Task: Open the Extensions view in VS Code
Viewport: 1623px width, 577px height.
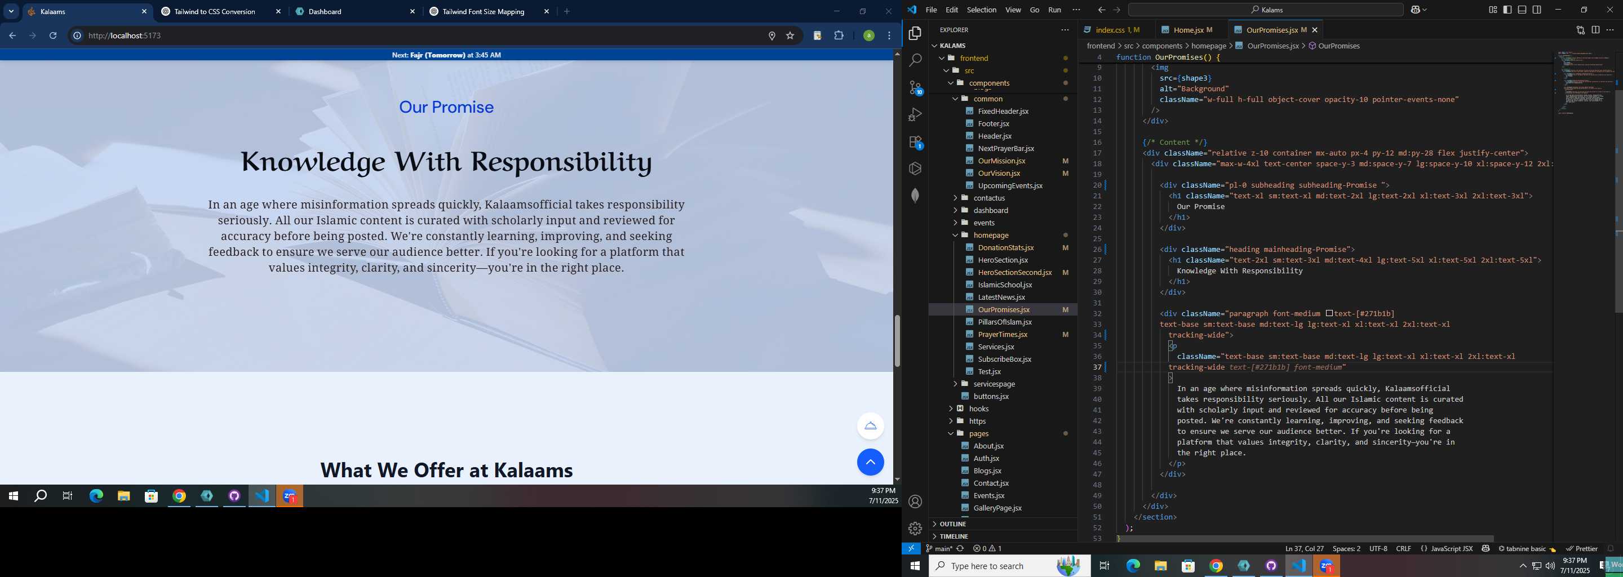Action: coord(915,143)
